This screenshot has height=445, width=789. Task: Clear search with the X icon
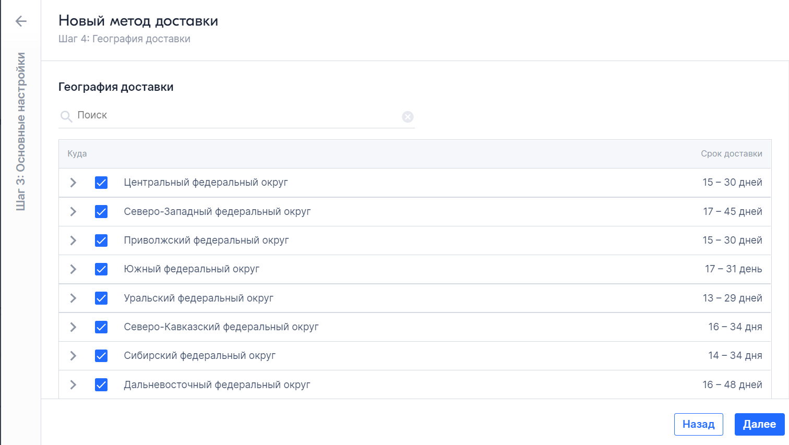point(408,117)
